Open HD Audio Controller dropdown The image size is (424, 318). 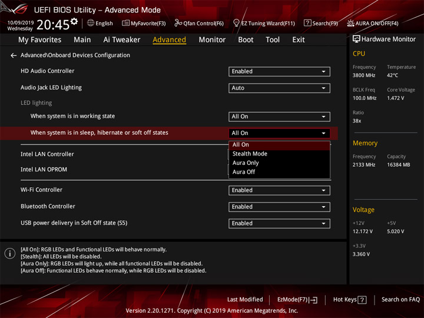coord(279,72)
